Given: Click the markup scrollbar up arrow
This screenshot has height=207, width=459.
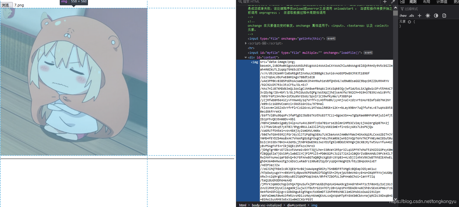Looking at the screenshot, I should click(395, 7).
